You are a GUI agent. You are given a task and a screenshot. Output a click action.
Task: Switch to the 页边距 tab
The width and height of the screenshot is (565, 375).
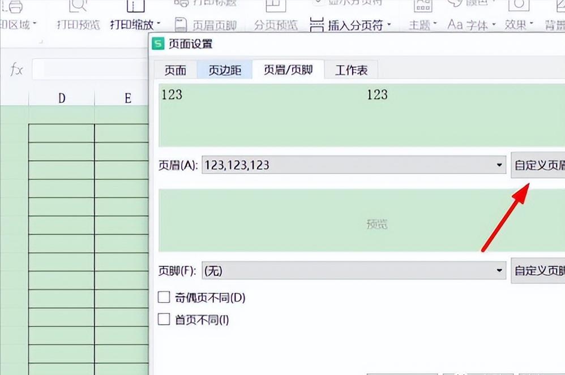click(x=225, y=70)
